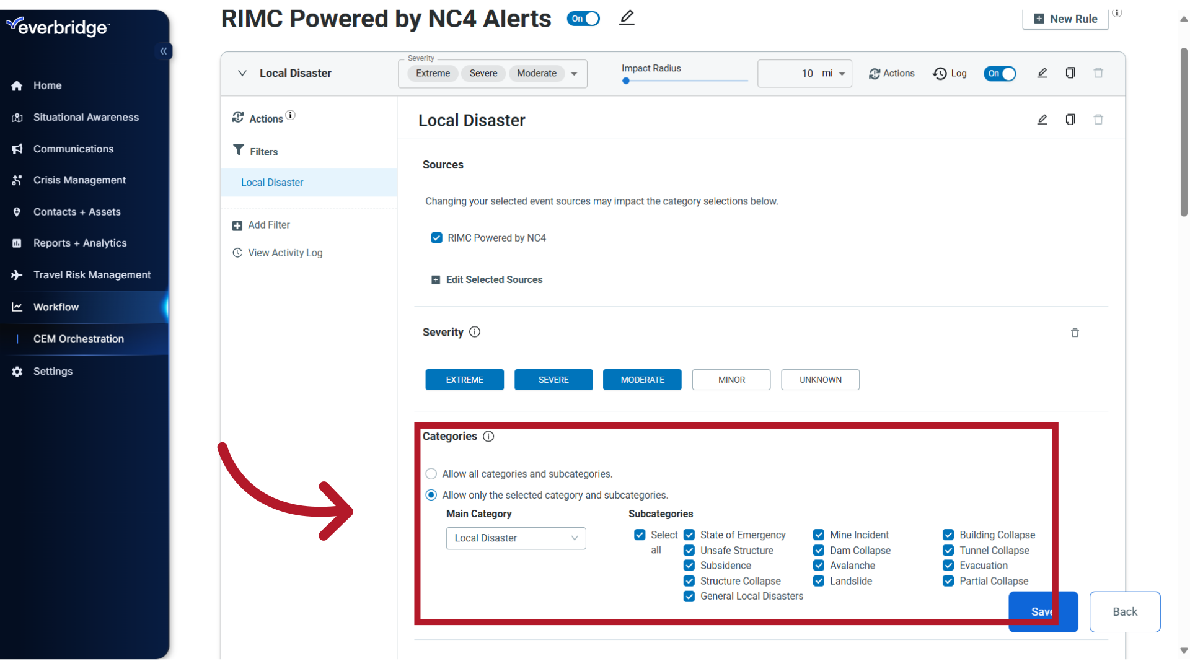Edit the rule using header pencil icon
This screenshot has width=1190, height=669.
point(1042,73)
